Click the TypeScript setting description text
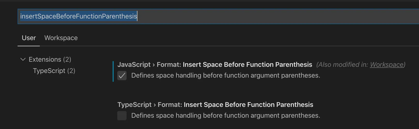Screen dimensions: 419x129 [x=226, y=116]
